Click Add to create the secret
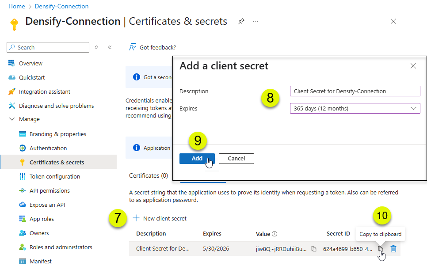This screenshot has width=427, height=270. pos(197,158)
